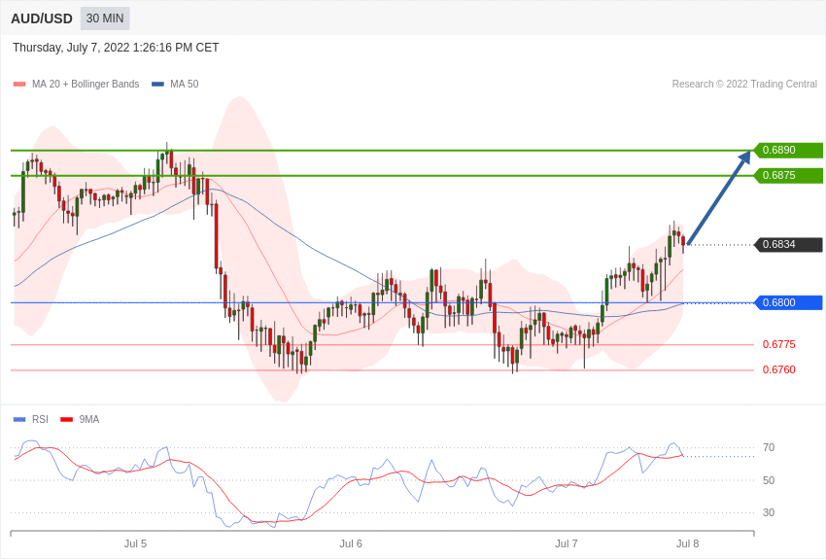Click the 0.6834 current price tag
The image size is (826, 560).
coord(789,244)
